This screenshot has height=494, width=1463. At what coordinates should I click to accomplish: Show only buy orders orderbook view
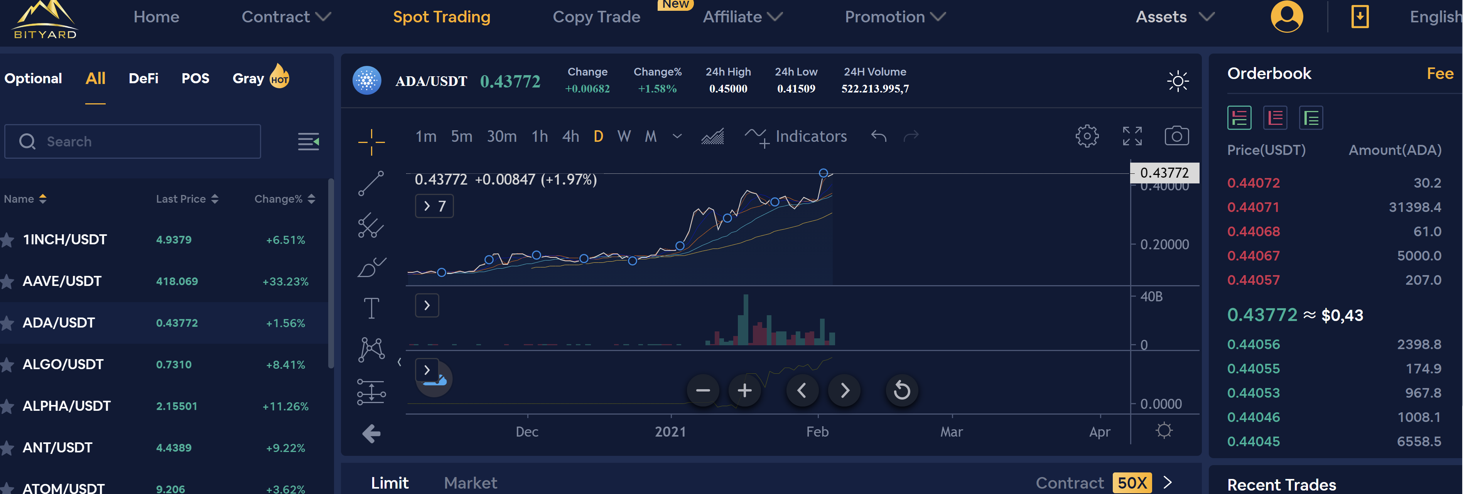point(1311,118)
